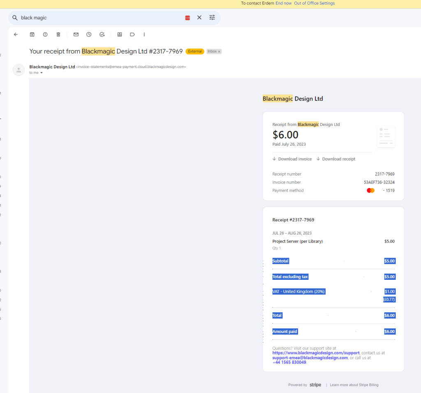Click the Amount paid label

tap(285, 331)
